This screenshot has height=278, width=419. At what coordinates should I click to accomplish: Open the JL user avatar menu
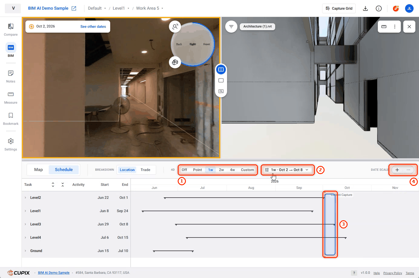[x=409, y=8]
